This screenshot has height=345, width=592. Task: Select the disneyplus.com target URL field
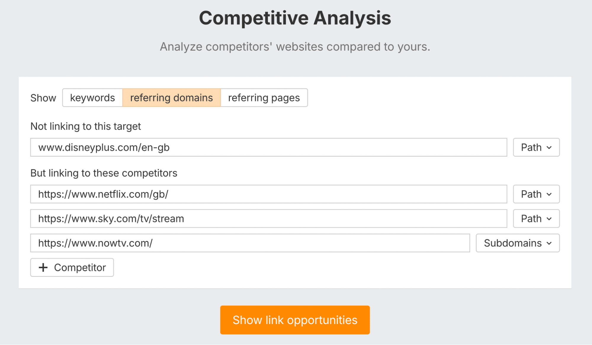pyautogui.click(x=267, y=147)
